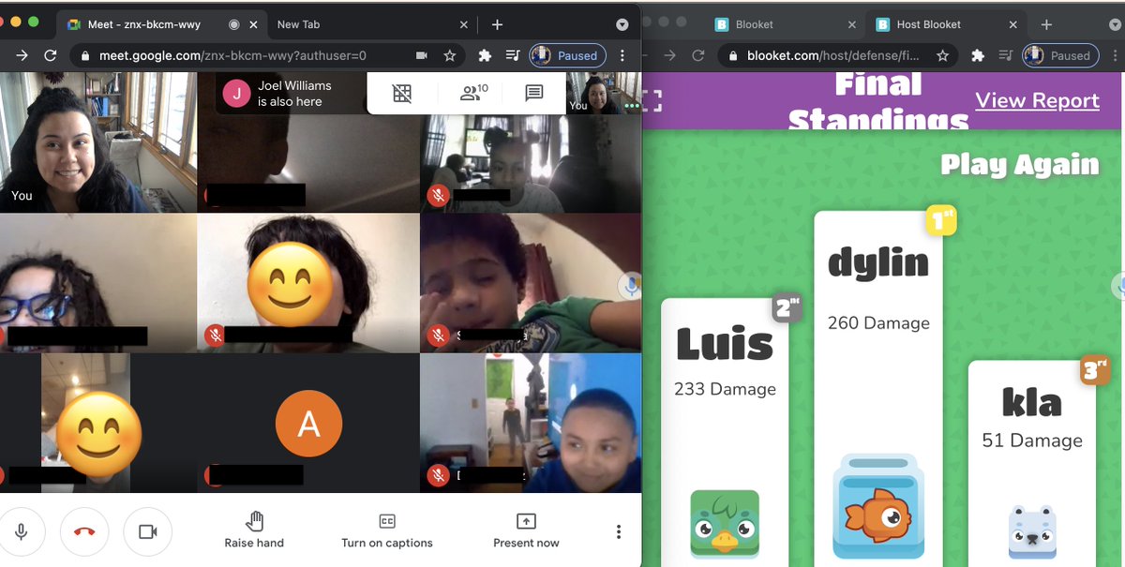
Task: Click camera permission icon in address bar
Action: tap(422, 55)
